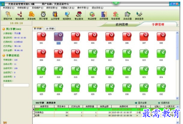Click scroll down arrow of hand tag grid
Image resolution: width=183 pixels, height=124 pixels.
click(x=177, y=98)
